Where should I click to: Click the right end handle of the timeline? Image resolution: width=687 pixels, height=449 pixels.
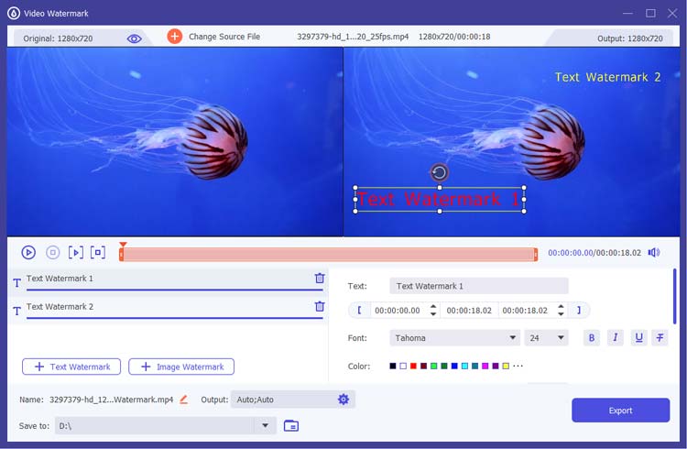pos(536,255)
